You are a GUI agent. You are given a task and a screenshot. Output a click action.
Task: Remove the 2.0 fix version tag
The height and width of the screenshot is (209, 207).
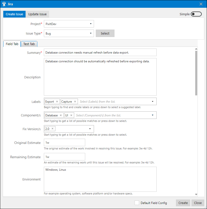point(52,129)
